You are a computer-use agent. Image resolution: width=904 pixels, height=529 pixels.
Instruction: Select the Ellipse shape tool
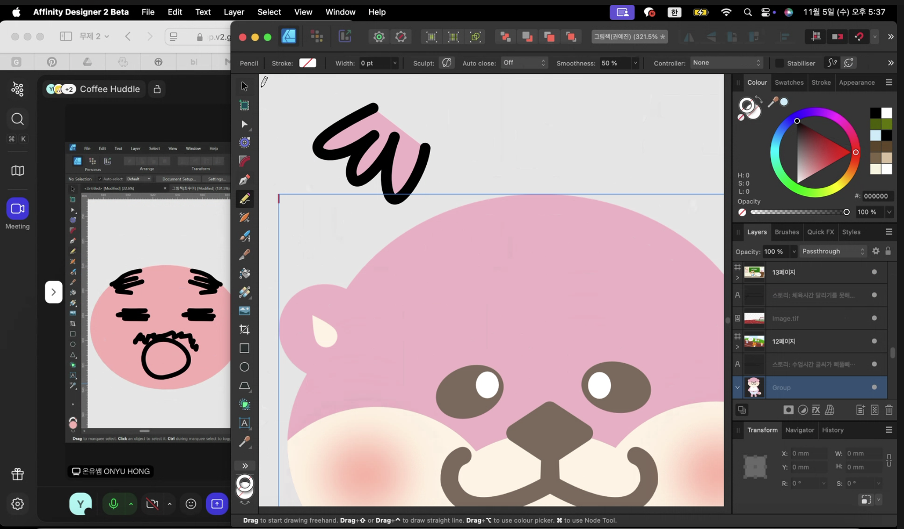244,367
